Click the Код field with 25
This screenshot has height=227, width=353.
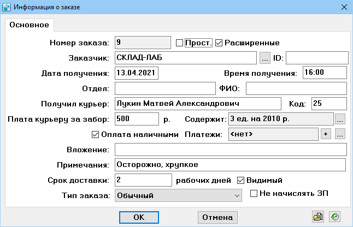329,104
